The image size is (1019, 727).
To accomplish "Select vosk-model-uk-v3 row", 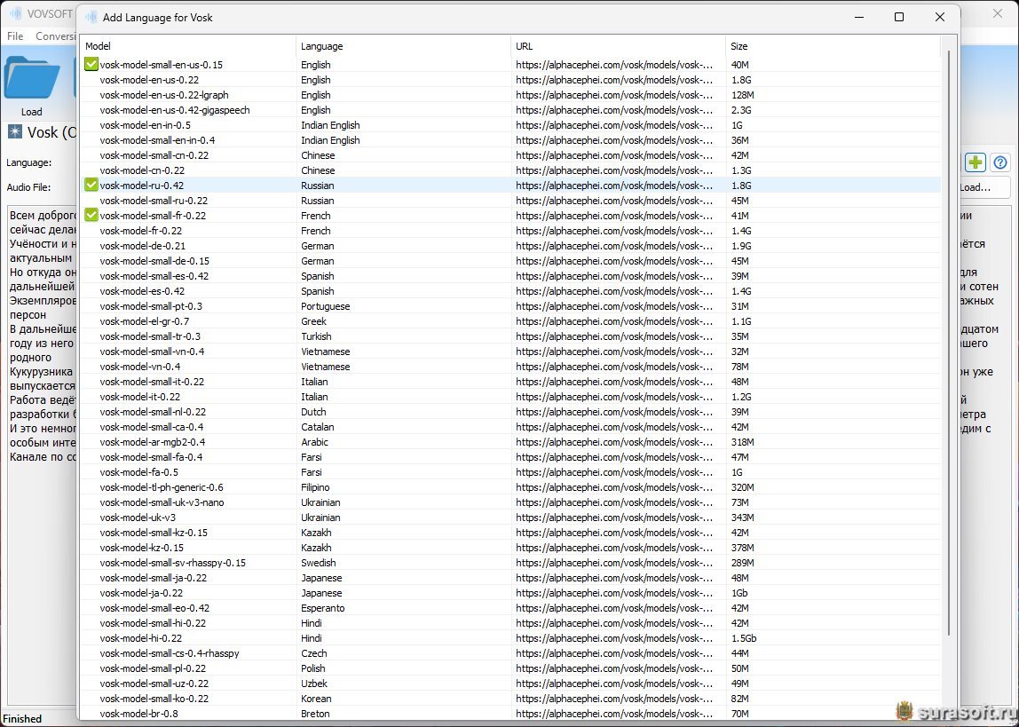I will (510, 518).
